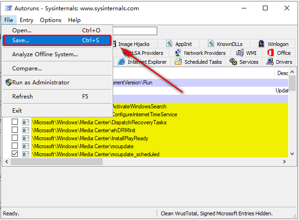Select the Media Center\mcupdate_scheduled entry text
This screenshot has height=220, width=299.
point(96,154)
